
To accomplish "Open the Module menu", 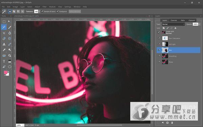I will (x=52, y=7).
